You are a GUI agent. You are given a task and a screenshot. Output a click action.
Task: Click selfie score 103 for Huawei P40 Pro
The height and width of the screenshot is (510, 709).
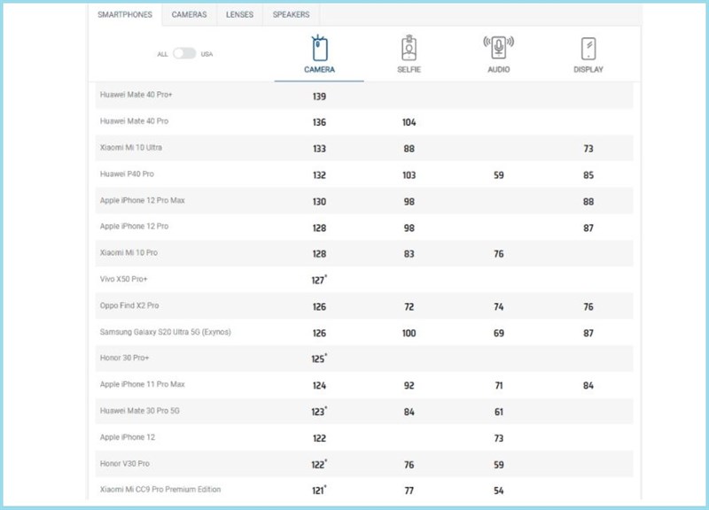pyautogui.click(x=409, y=175)
